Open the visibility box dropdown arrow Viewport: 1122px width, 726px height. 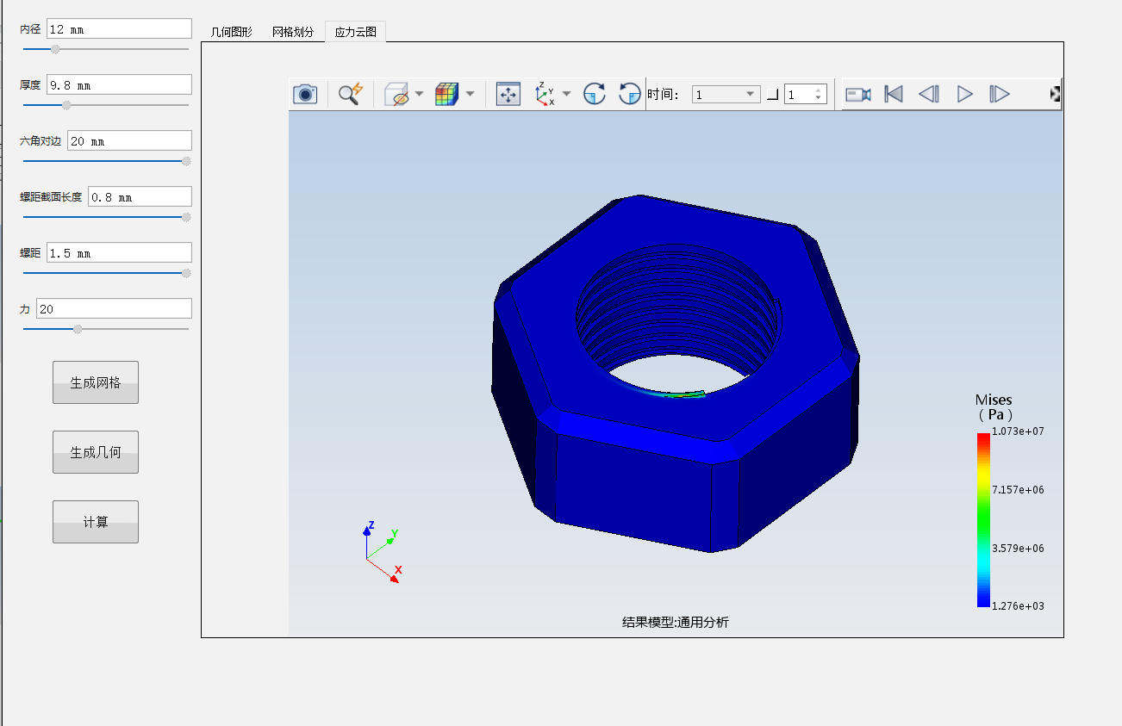point(419,94)
